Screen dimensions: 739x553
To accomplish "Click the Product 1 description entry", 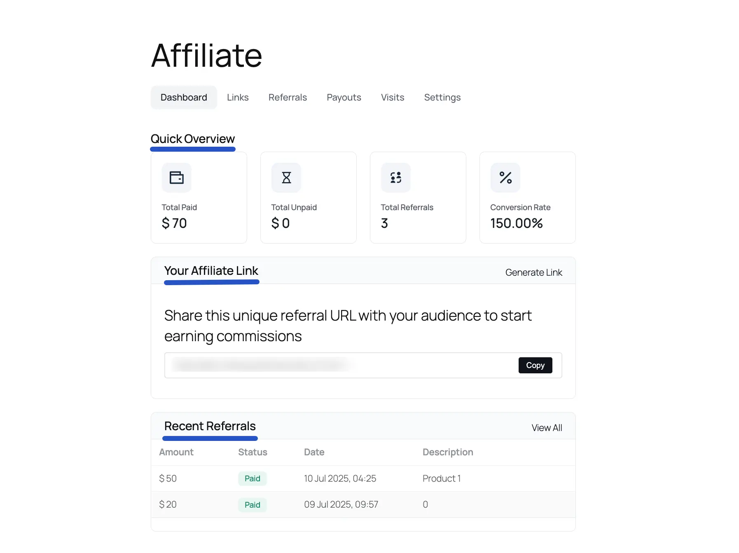I will 441,478.
